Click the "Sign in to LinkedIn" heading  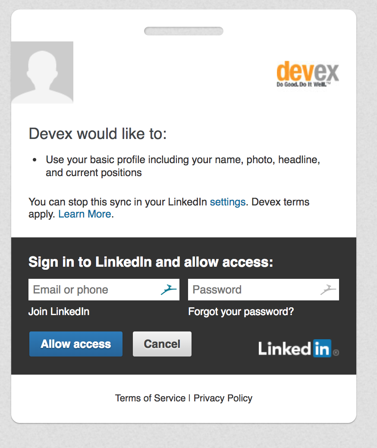151,262
